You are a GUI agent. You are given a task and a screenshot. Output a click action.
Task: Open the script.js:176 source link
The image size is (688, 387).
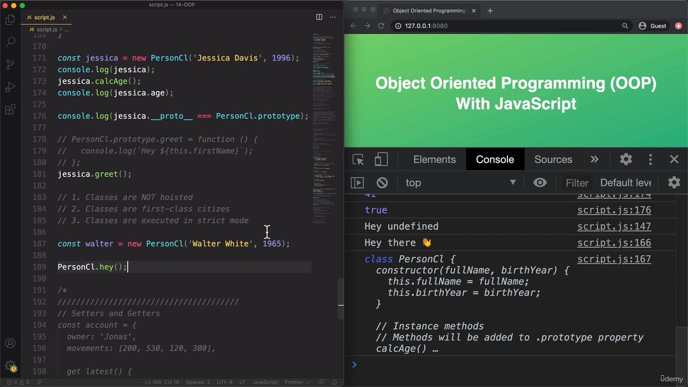[614, 210]
